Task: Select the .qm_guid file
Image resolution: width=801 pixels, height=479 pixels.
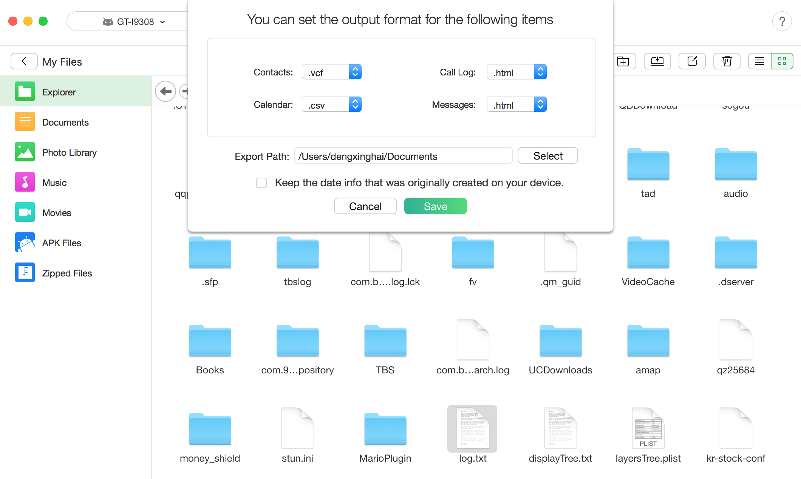Action: [x=560, y=252]
